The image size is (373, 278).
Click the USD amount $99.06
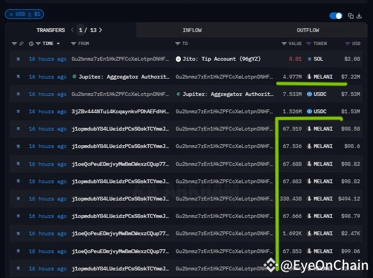click(x=351, y=251)
